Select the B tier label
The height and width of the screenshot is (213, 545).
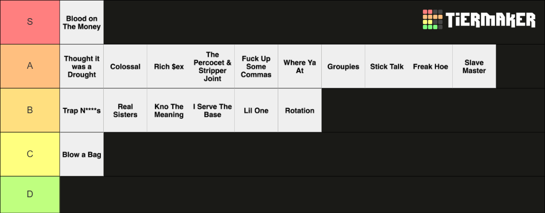[30, 110]
